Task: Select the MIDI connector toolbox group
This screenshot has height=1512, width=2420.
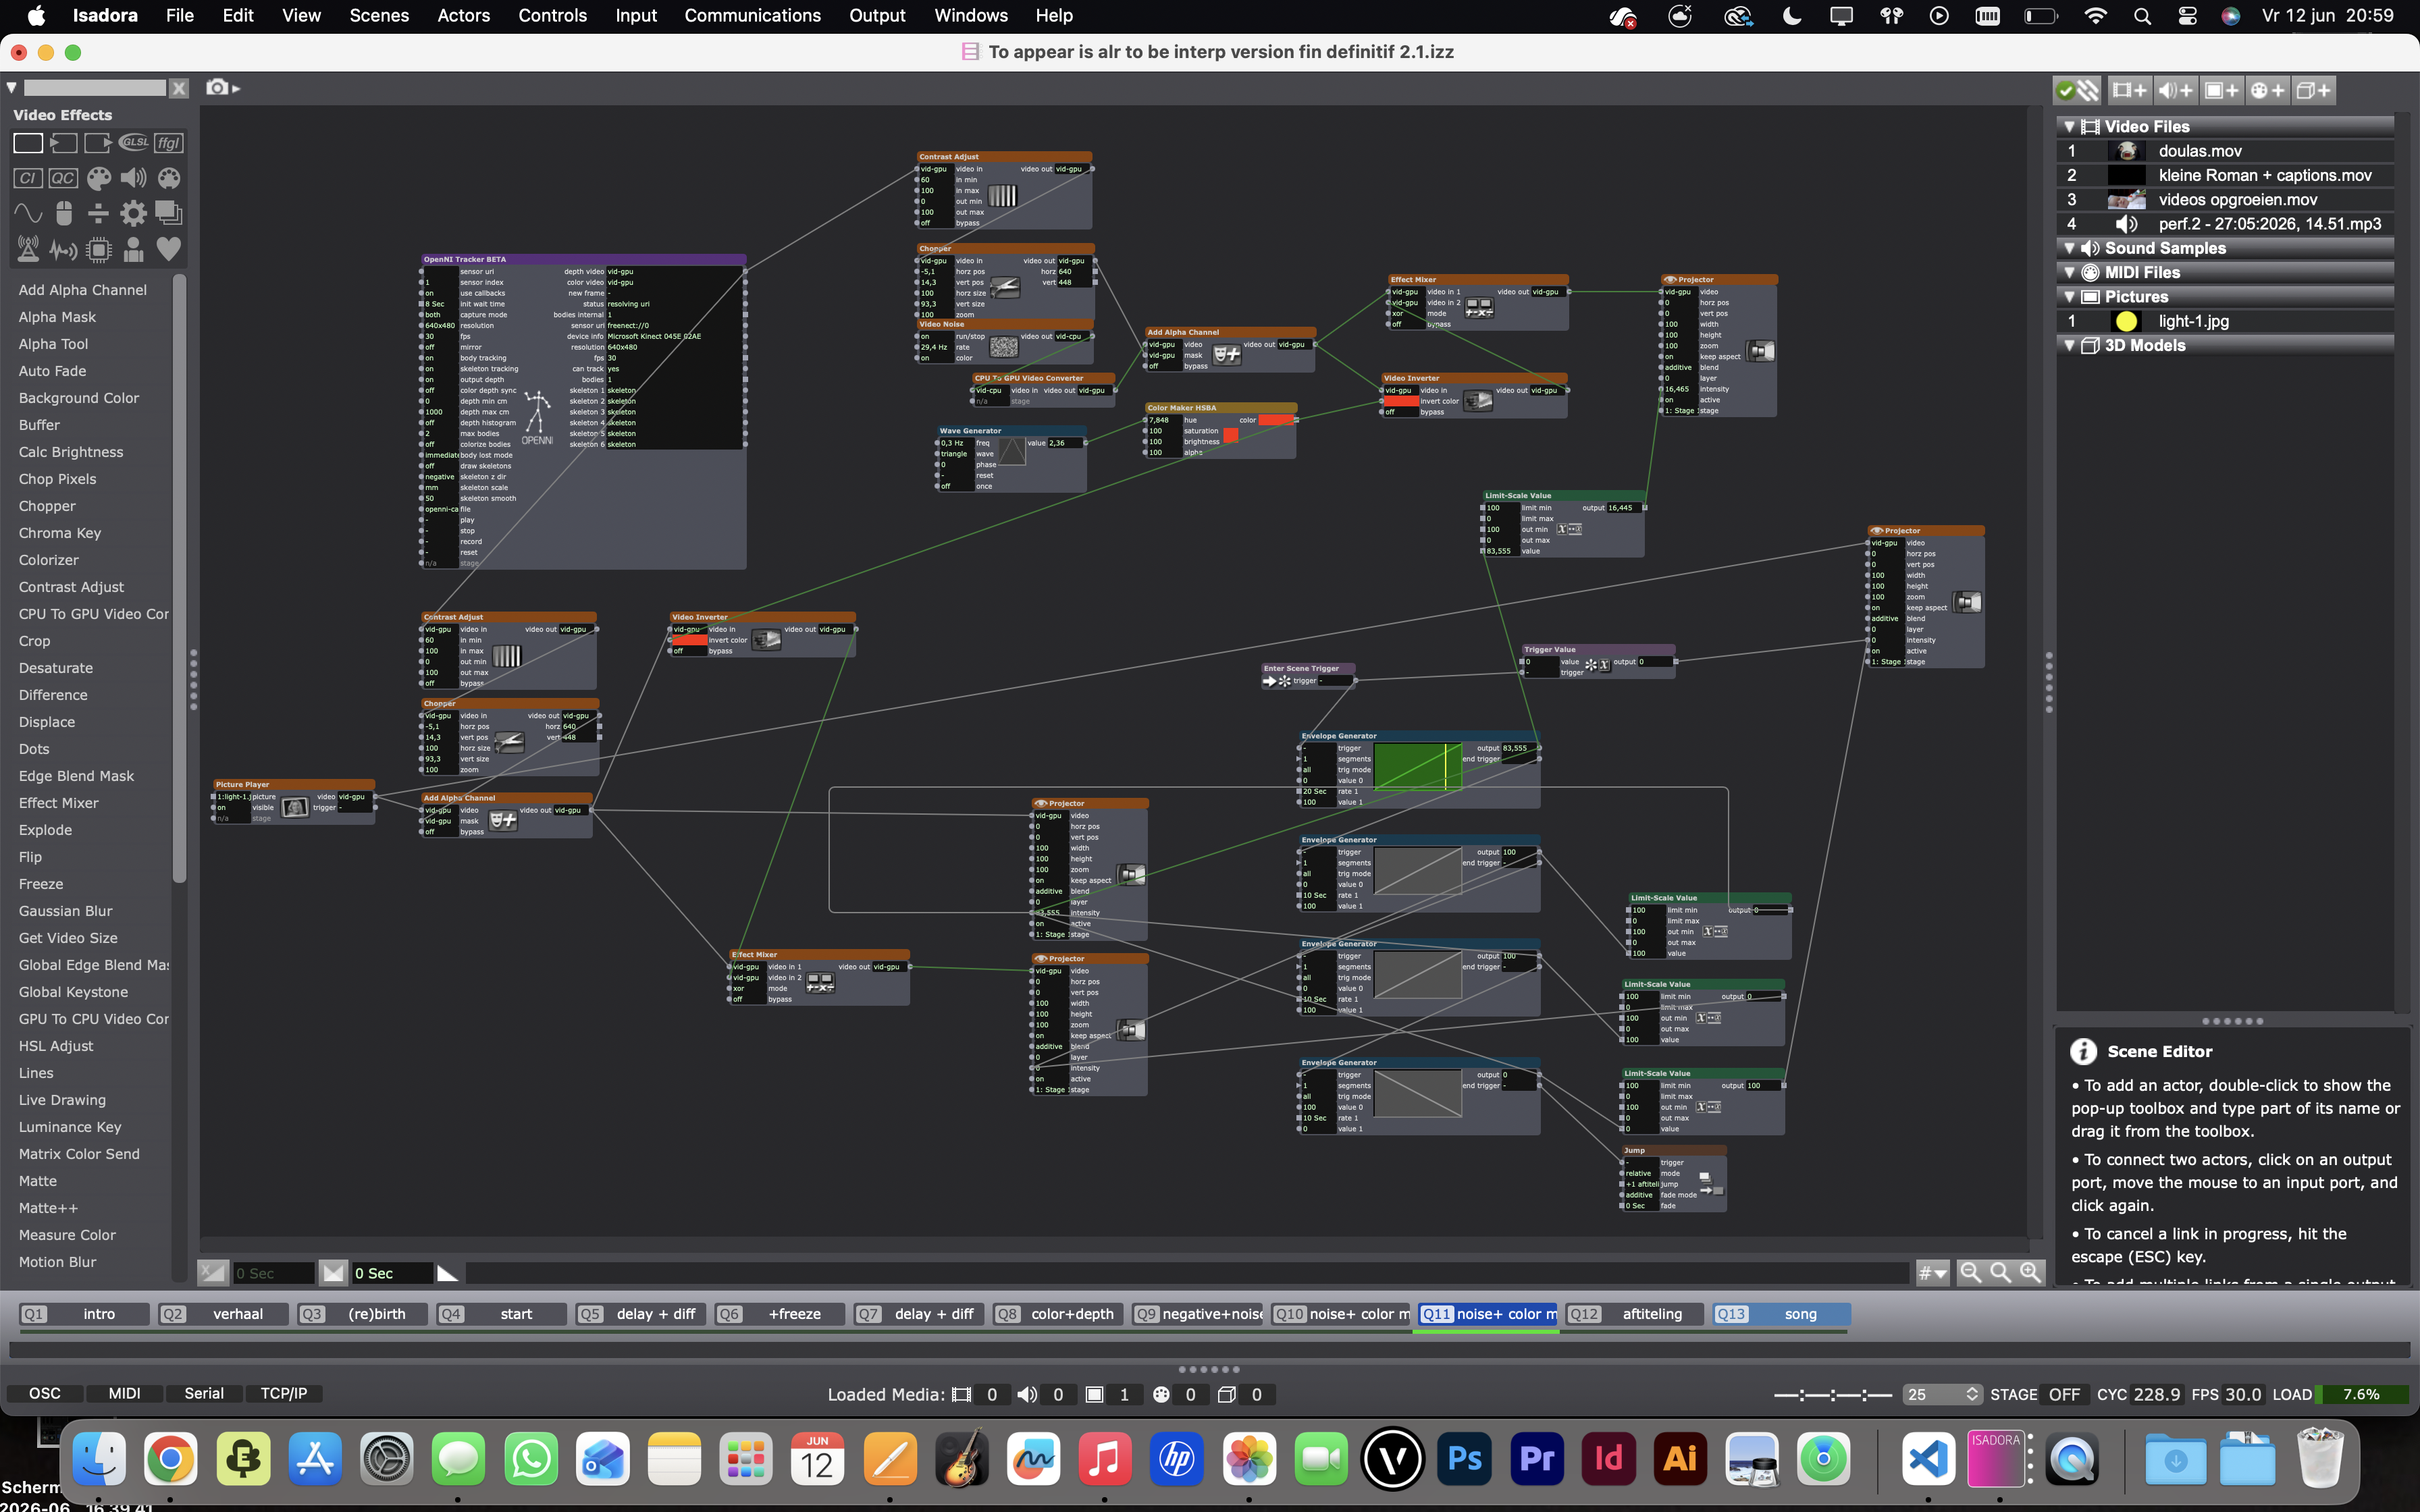Action: click(x=168, y=178)
